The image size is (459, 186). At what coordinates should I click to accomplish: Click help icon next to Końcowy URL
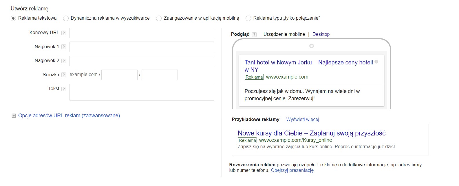point(64,33)
